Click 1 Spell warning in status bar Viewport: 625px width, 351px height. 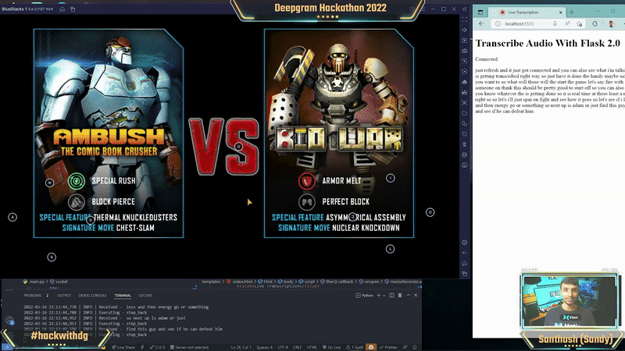[355, 347]
